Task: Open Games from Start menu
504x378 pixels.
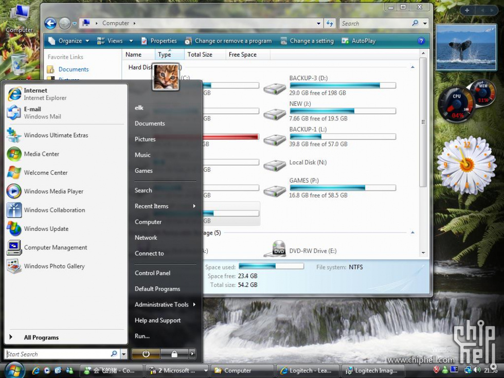Action: (143, 171)
